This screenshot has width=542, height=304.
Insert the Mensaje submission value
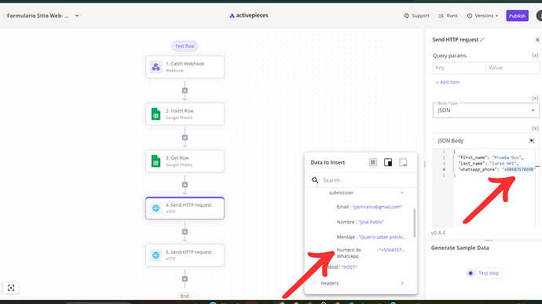[x=372, y=237]
